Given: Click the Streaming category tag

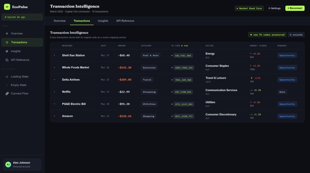Looking at the screenshot, I should click(149, 92).
